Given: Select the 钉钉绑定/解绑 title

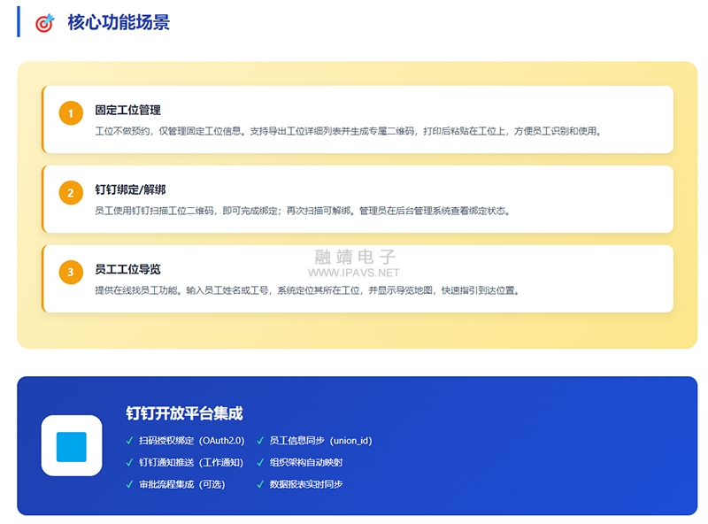Looking at the screenshot, I should point(130,189).
